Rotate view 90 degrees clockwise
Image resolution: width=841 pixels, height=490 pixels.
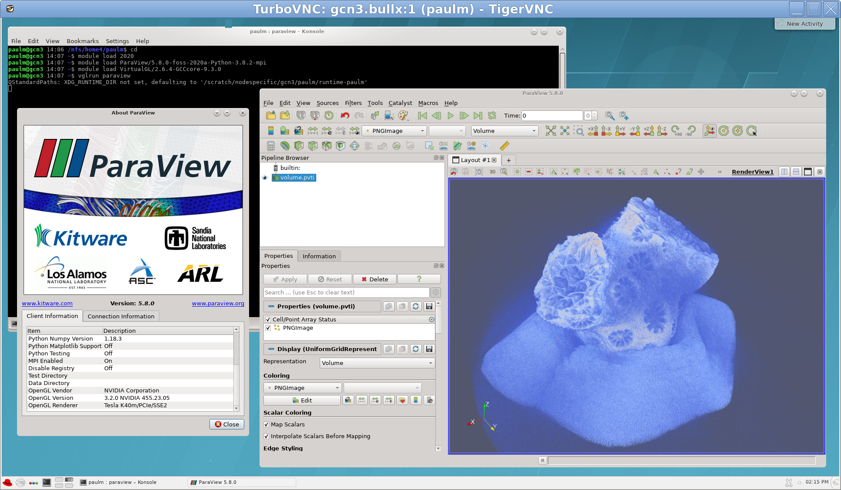click(x=677, y=131)
